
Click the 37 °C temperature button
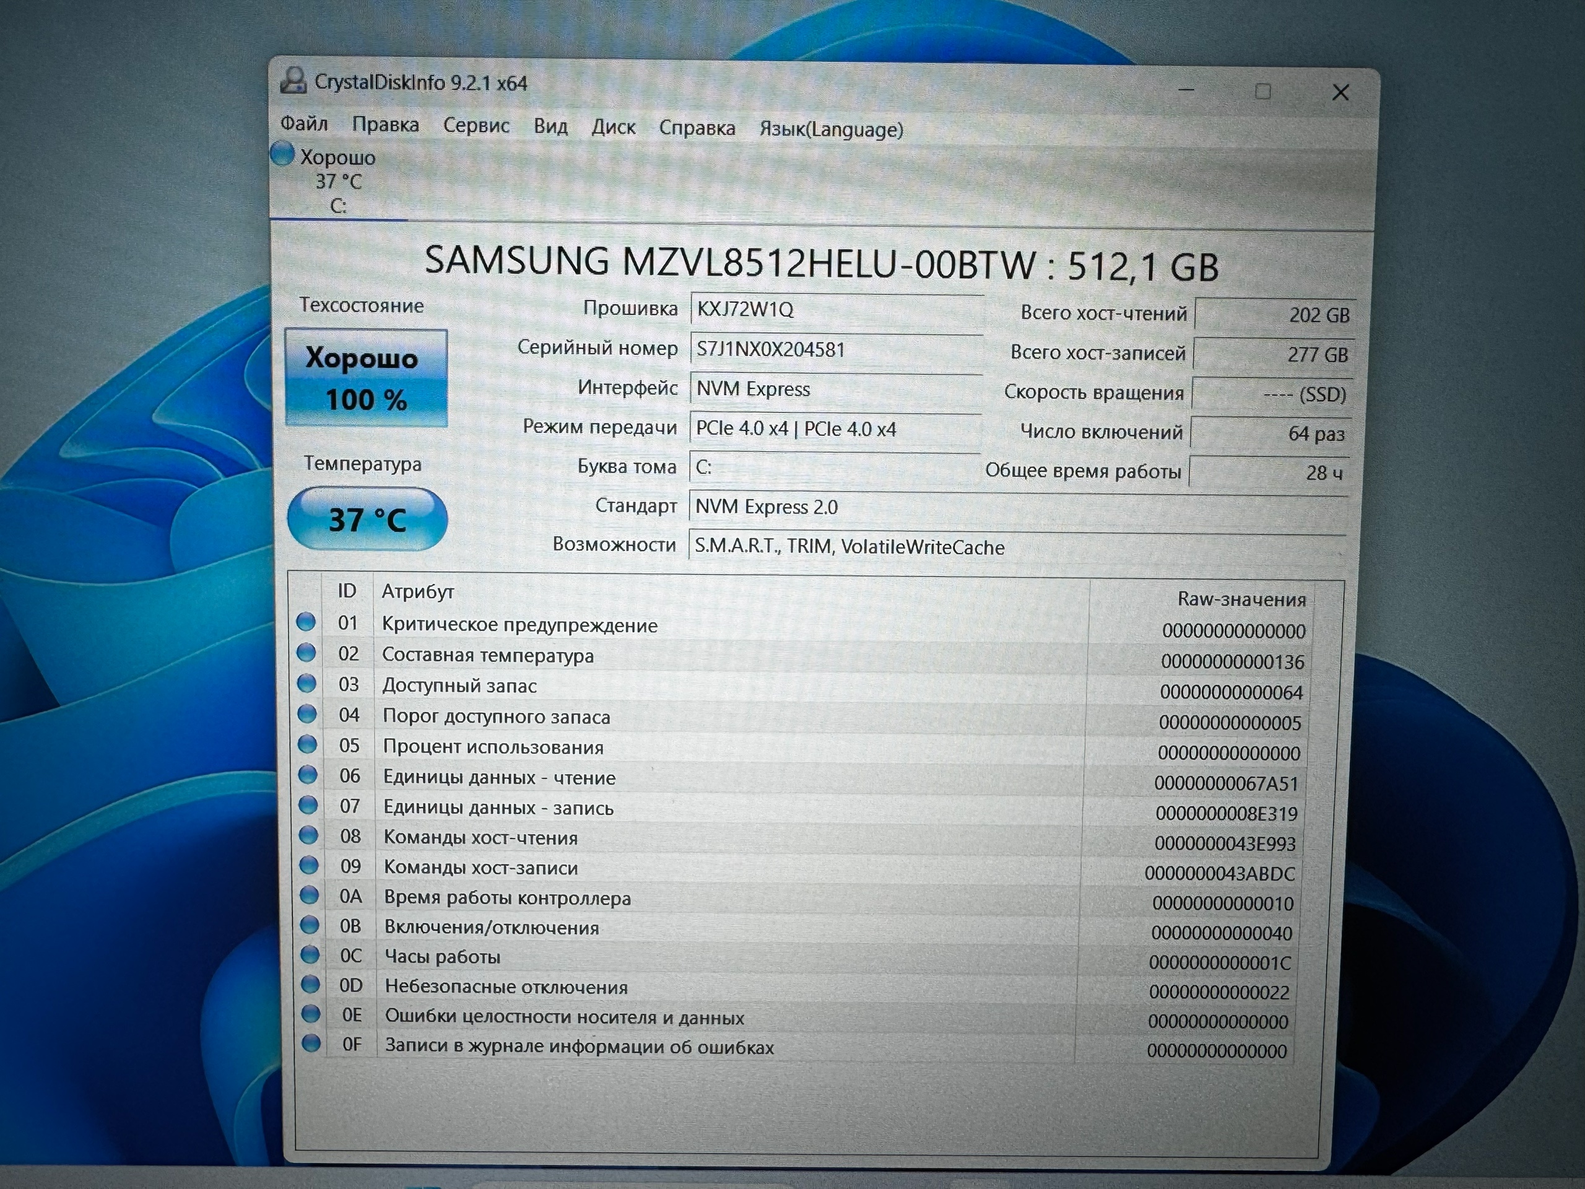pyautogui.click(x=367, y=519)
